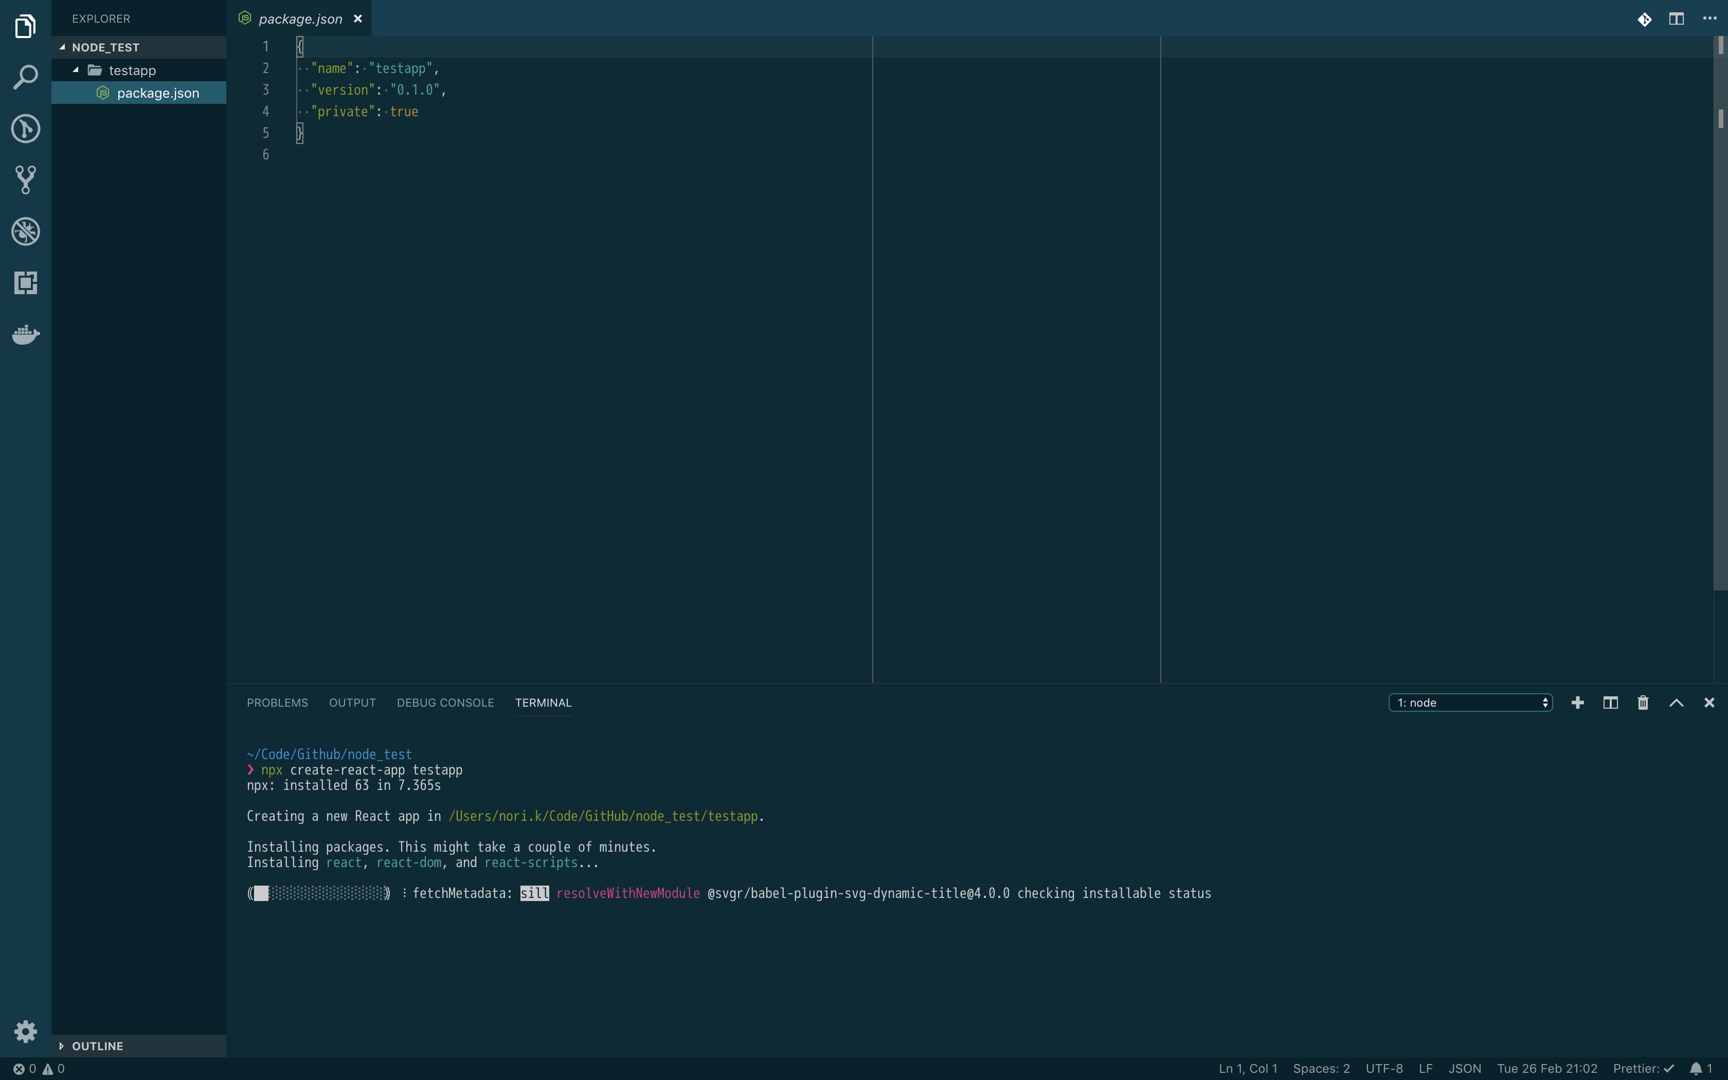Click Spaces: 2 indentation setting
Viewport: 1728px width, 1080px height.
(1321, 1069)
